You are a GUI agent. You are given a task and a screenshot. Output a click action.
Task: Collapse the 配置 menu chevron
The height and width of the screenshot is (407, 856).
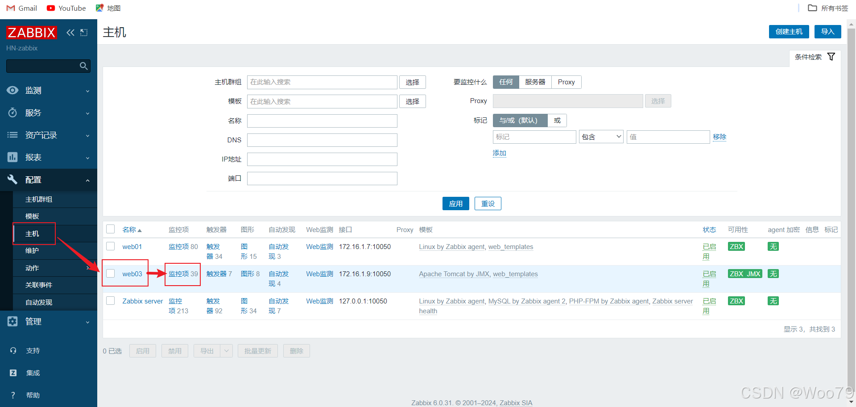click(x=87, y=180)
